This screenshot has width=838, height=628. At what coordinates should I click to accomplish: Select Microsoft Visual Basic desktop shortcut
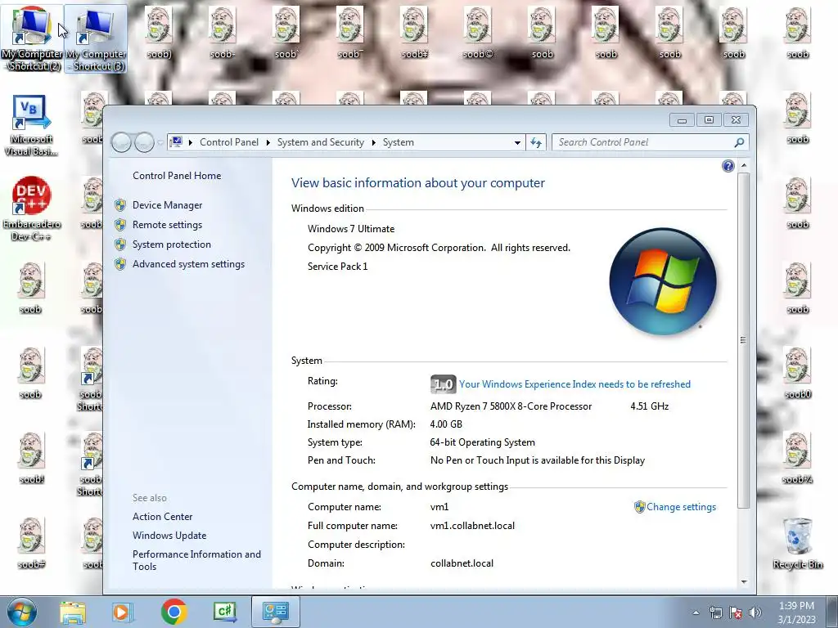31,125
